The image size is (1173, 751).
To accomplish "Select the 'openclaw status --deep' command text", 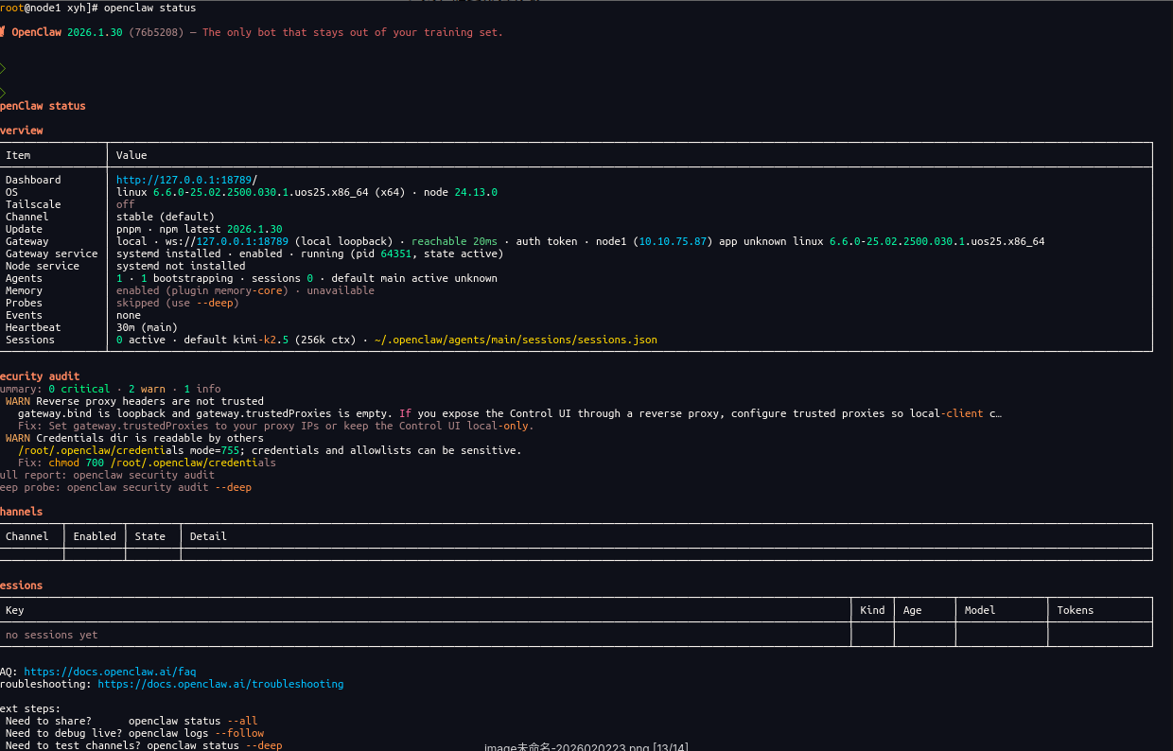I will click(x=214, y=745).
